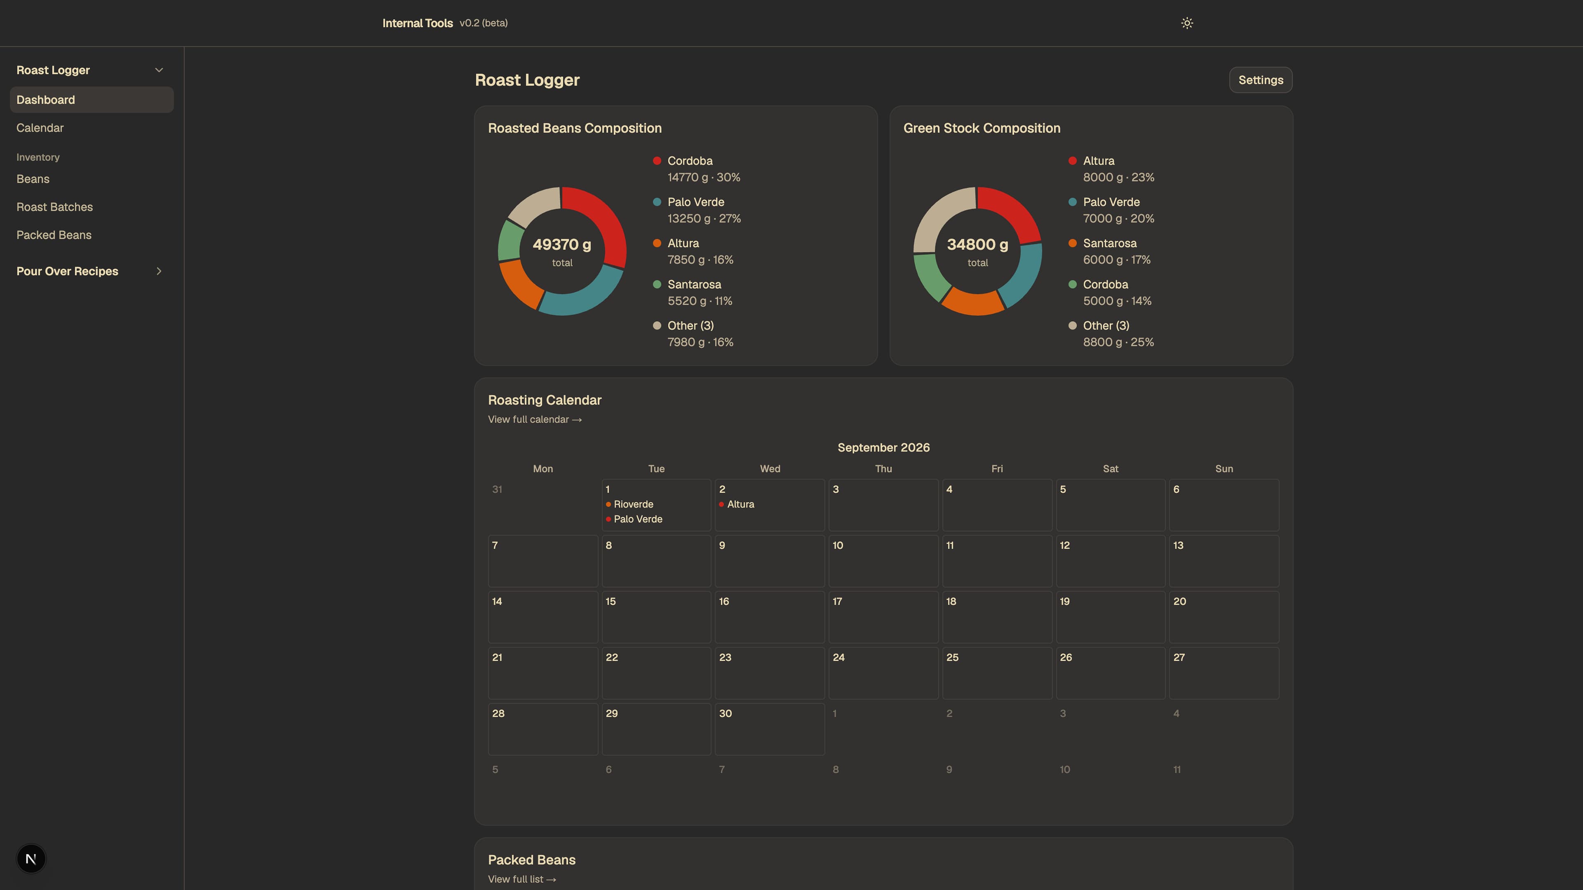
Task: Click the September 2026 month heading
Action: 883,447
